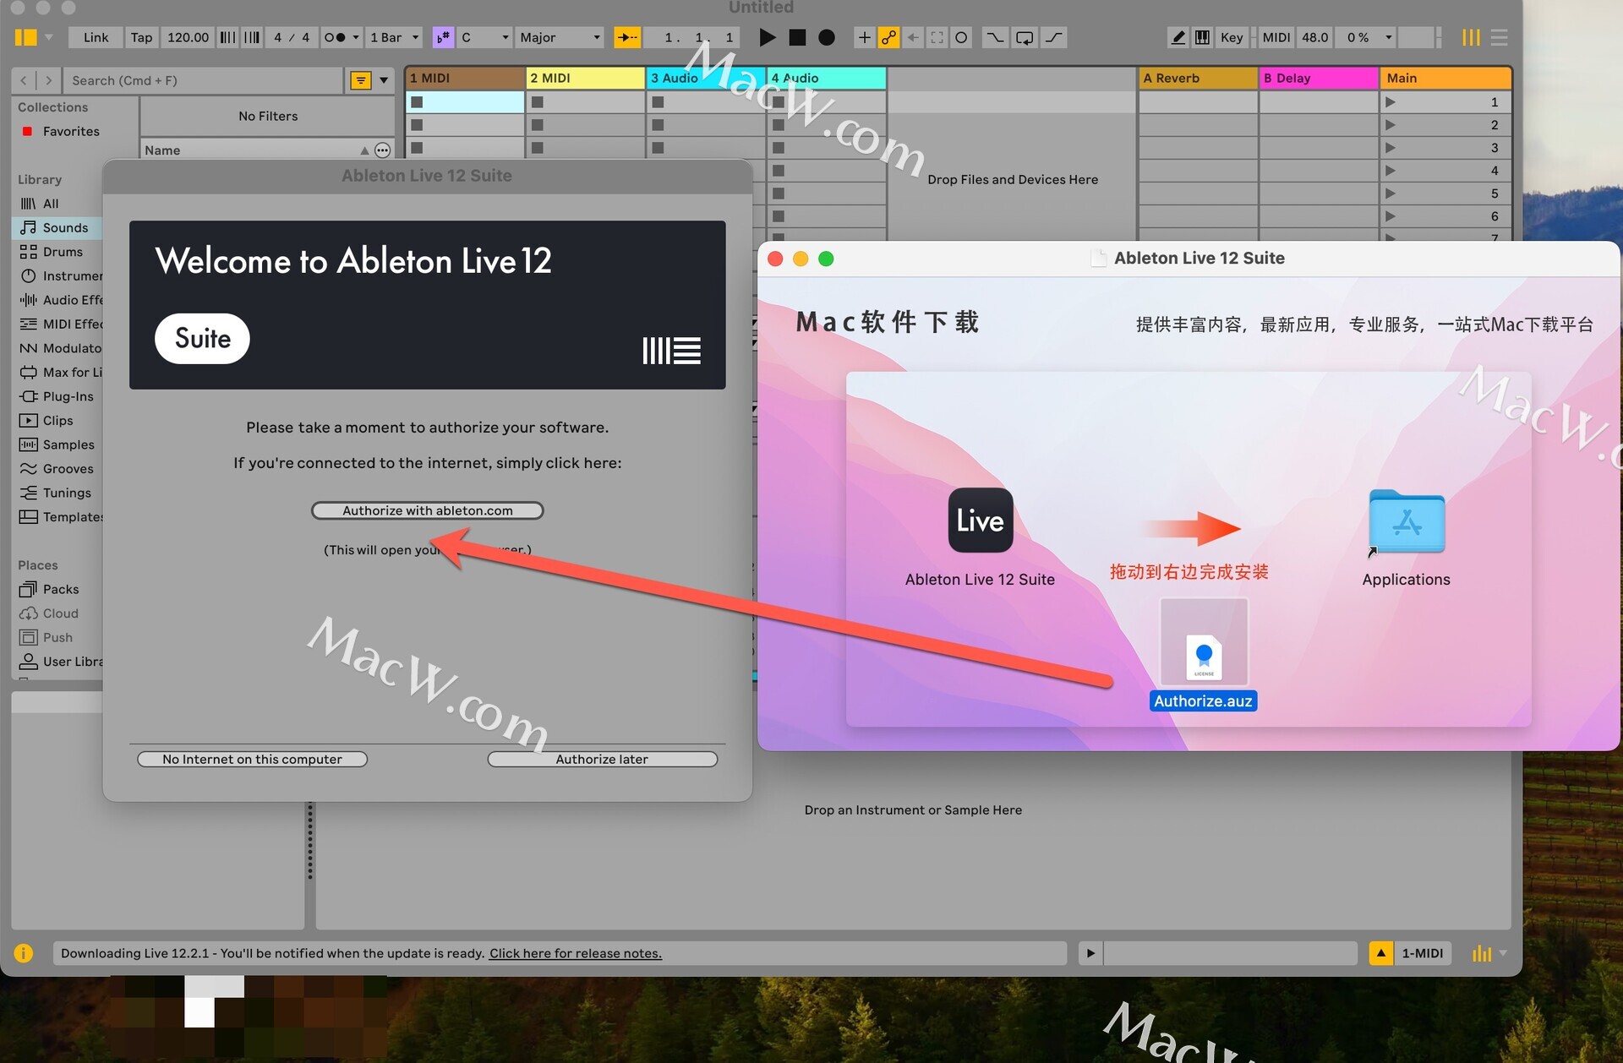Select the Authorize.auz license file
This screenshot has width=1623, height=1063.
point(1203,655)
